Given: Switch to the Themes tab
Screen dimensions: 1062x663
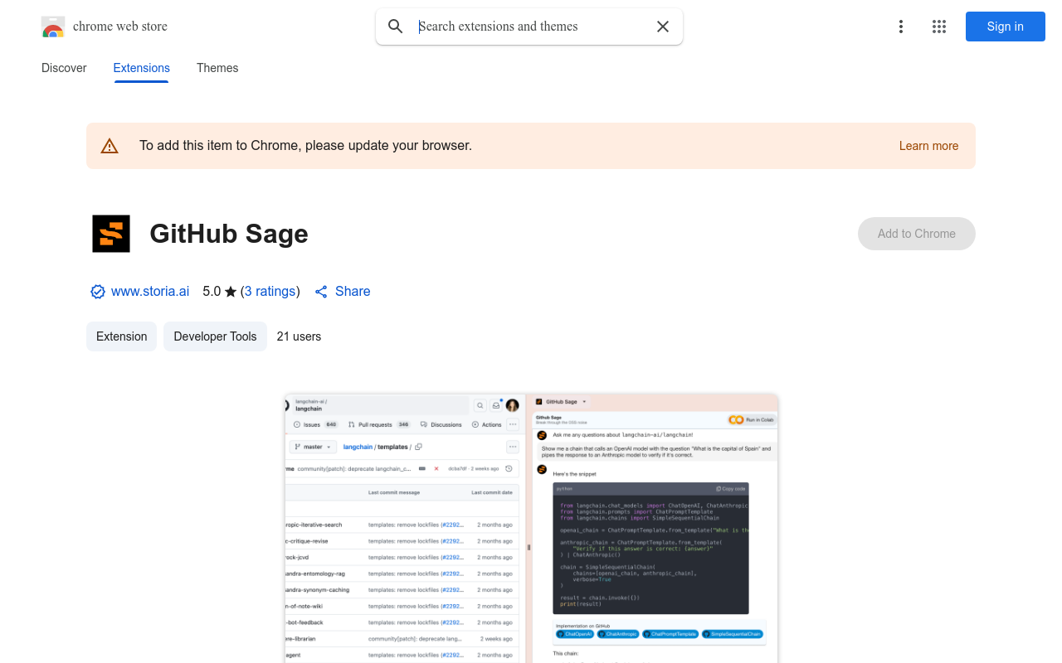Looking at the screenshot, I should [x=217, y=68].
